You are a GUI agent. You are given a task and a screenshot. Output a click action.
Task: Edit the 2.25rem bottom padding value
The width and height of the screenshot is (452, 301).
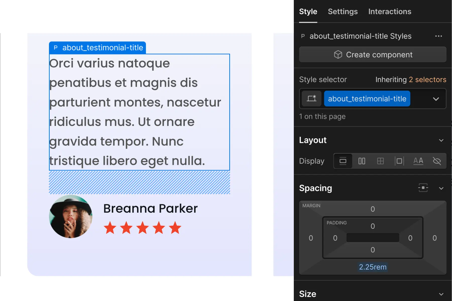tap(372, 267)
